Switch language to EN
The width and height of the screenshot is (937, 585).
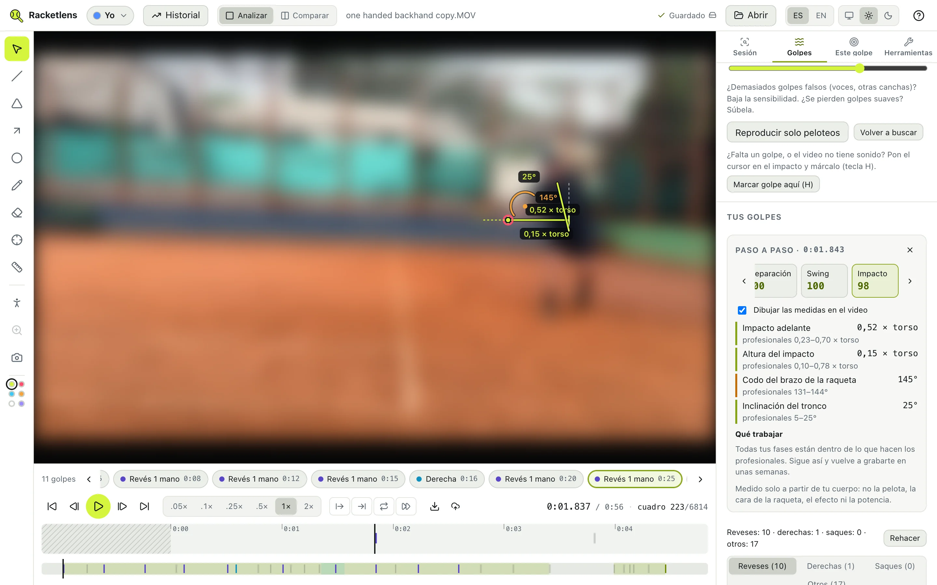click(x=821, y=16)
